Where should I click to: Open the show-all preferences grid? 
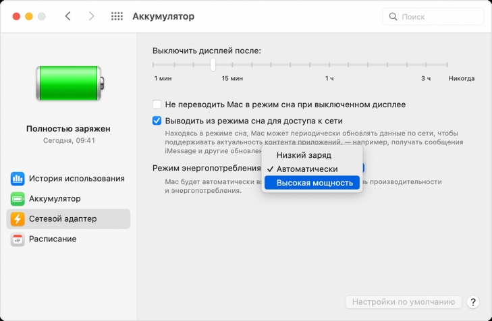117,16
